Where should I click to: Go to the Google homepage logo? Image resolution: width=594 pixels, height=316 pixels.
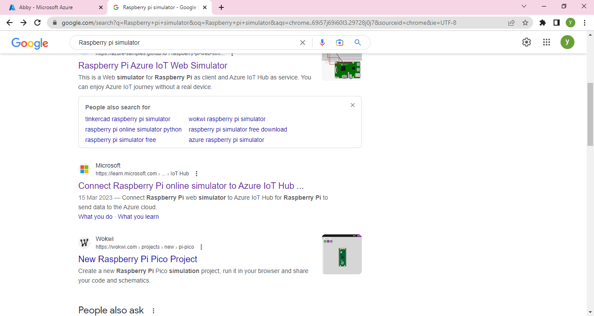pyautogui.click(x=30, y=43)
